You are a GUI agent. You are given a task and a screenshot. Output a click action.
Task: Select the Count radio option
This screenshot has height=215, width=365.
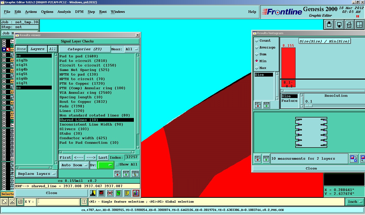(x=257, y=41)
